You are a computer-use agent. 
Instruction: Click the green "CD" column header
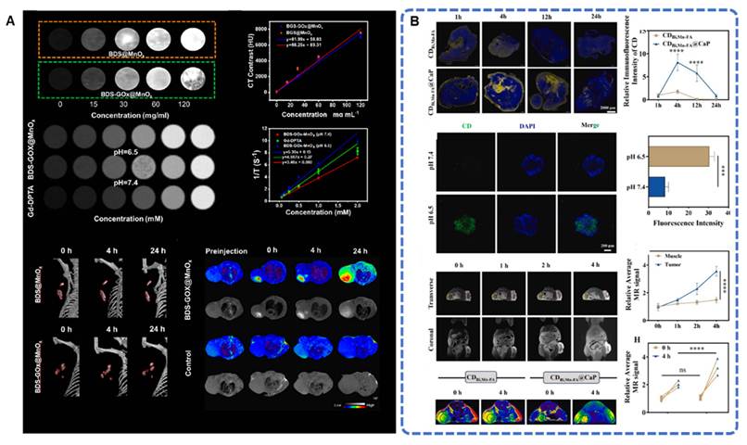(466, 126)
